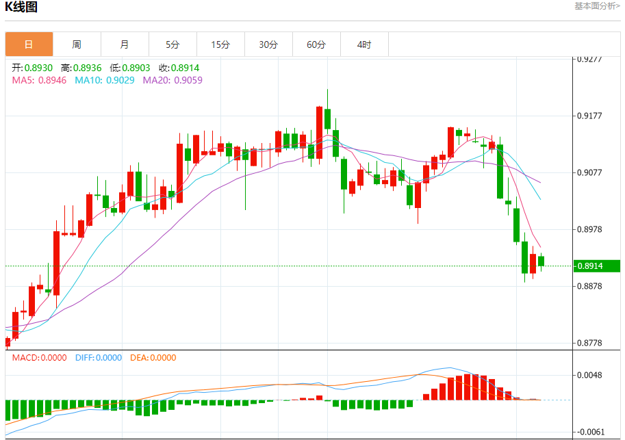Image resolution: width=625 pixels, height=440 pixels.
Task: Click the MACD:0.0000 indicator label
Action: 39,357
